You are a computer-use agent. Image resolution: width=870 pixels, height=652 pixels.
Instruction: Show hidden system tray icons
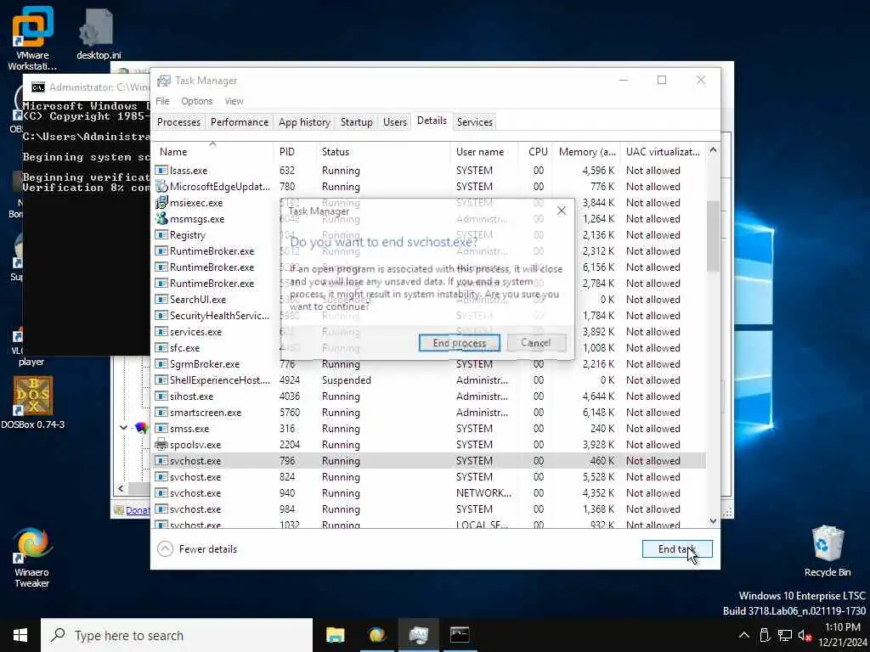point(744,635)
